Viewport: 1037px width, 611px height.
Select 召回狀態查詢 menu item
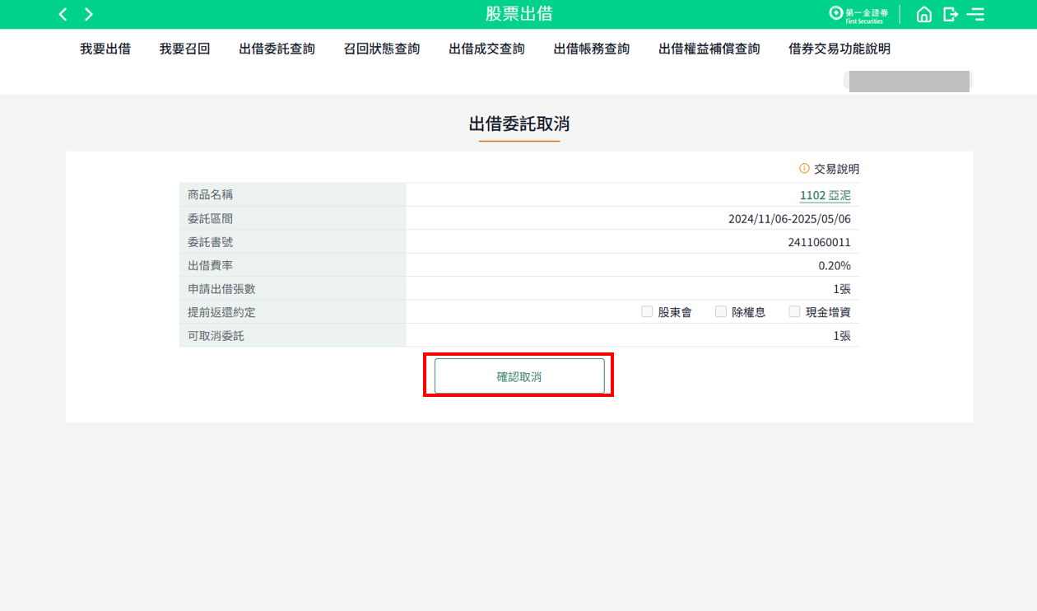tap(382, 49)
